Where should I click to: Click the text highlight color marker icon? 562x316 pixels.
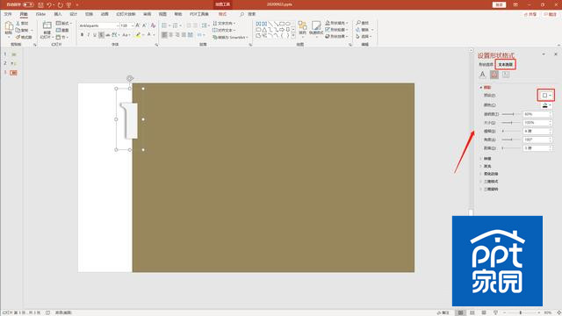point(138,35)
